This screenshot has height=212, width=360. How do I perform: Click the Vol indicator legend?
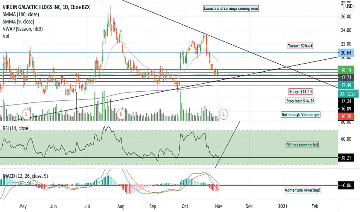6,36
